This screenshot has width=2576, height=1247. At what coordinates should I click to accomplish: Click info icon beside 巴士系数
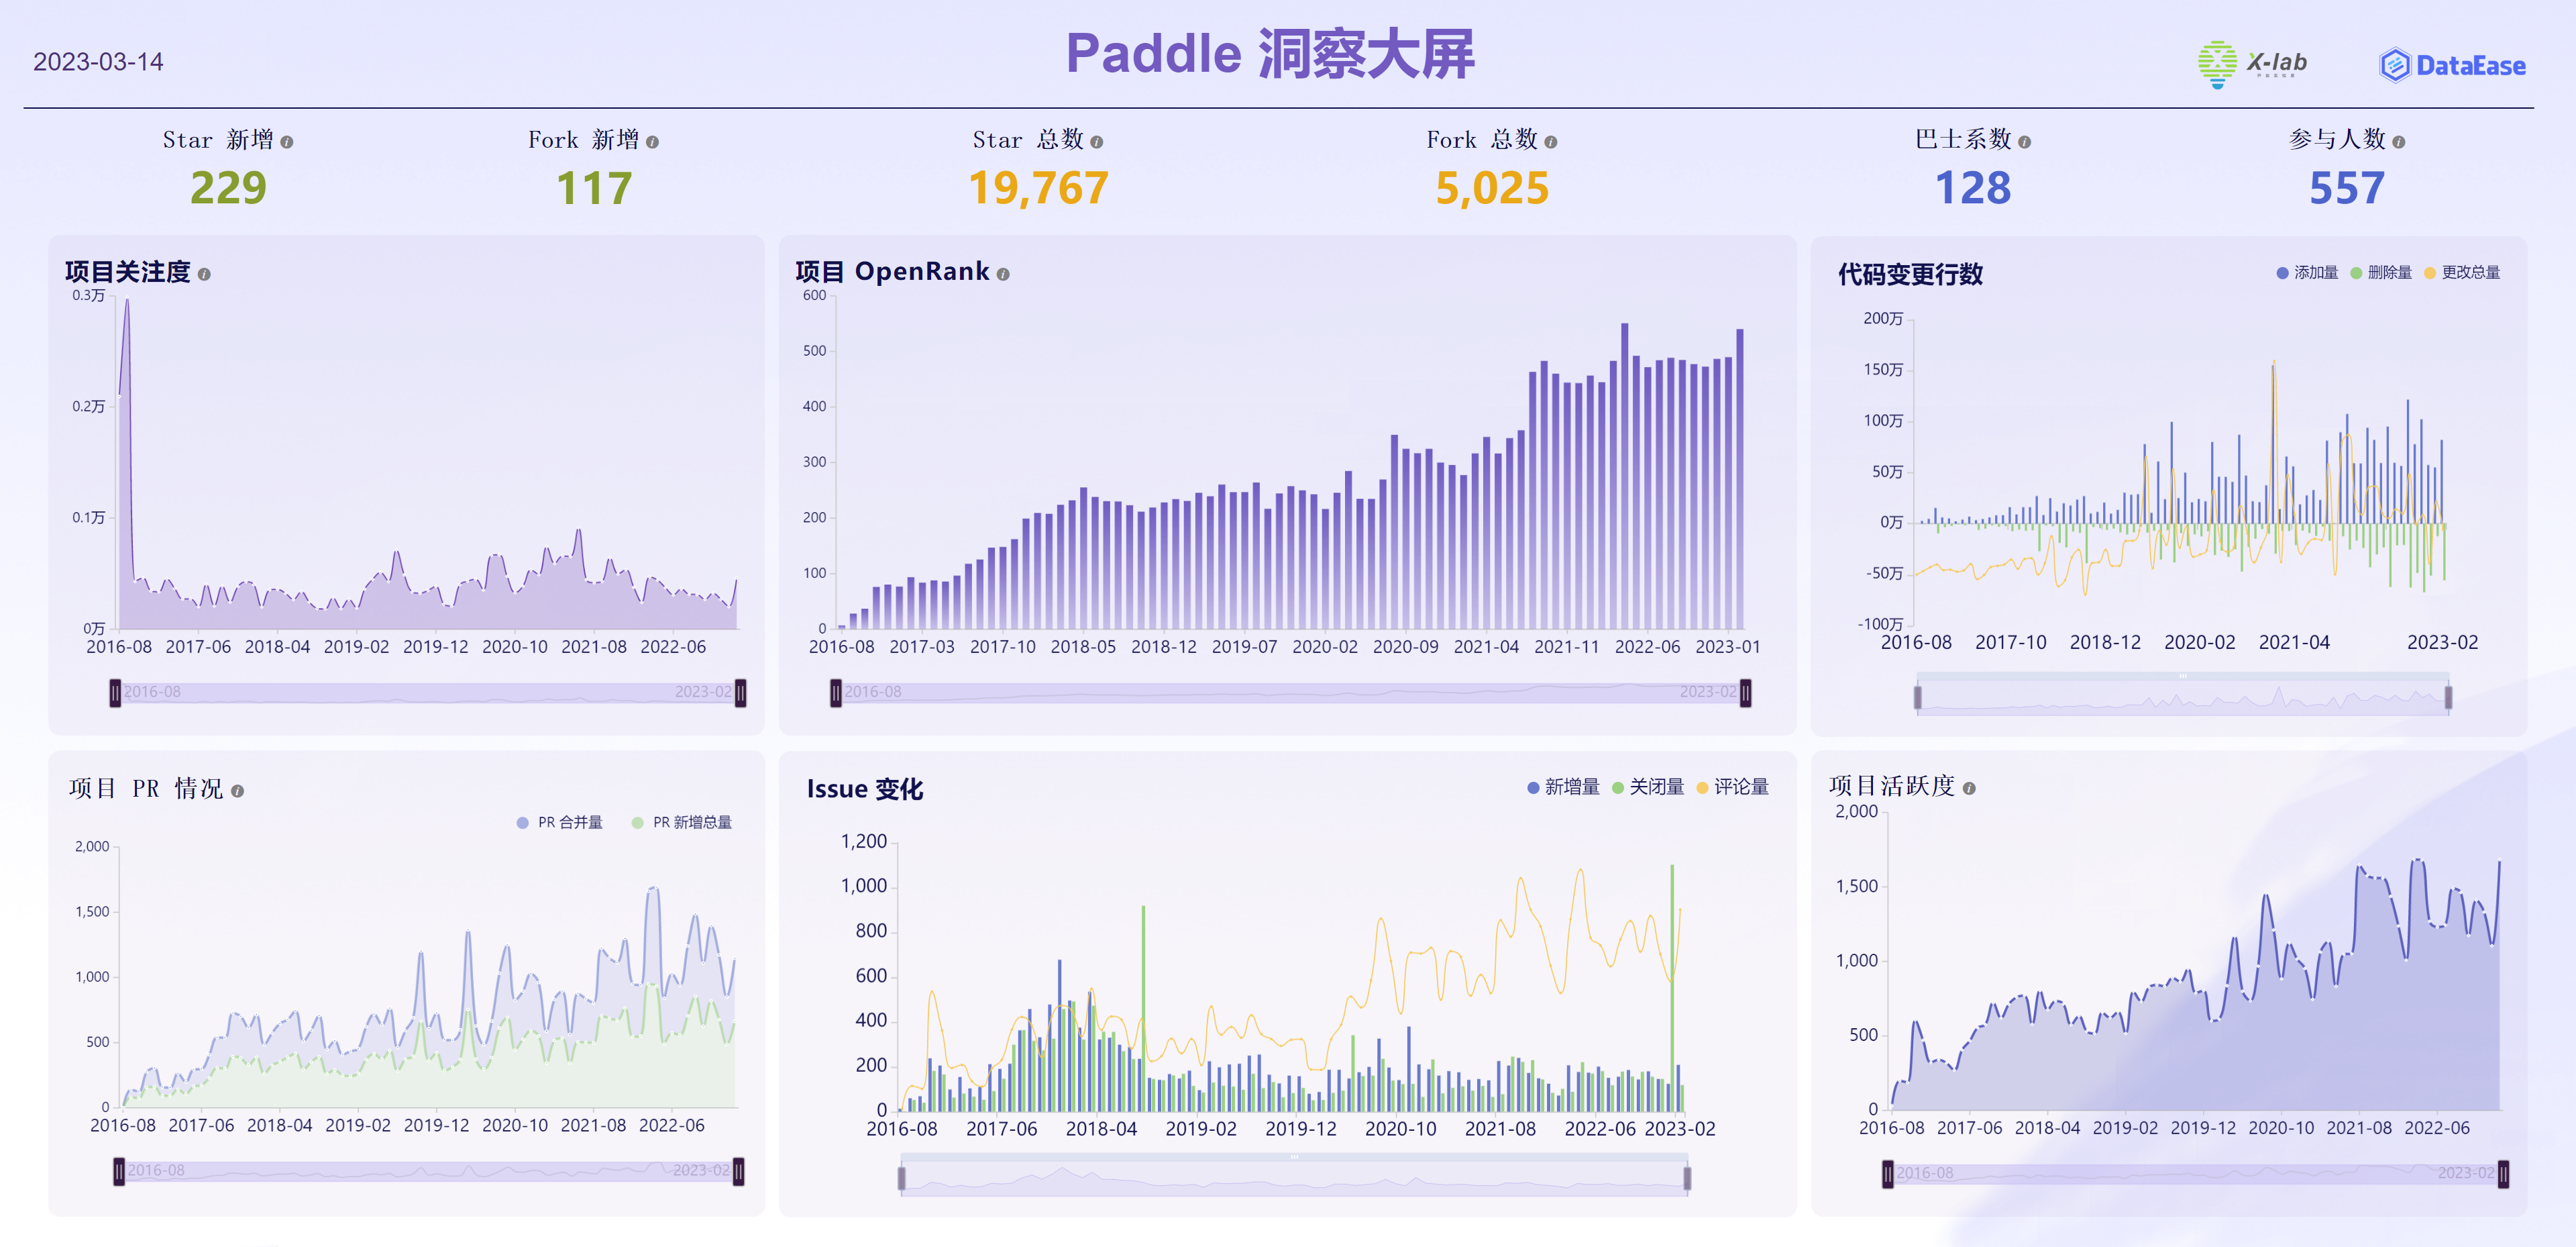click(2024, 142)
